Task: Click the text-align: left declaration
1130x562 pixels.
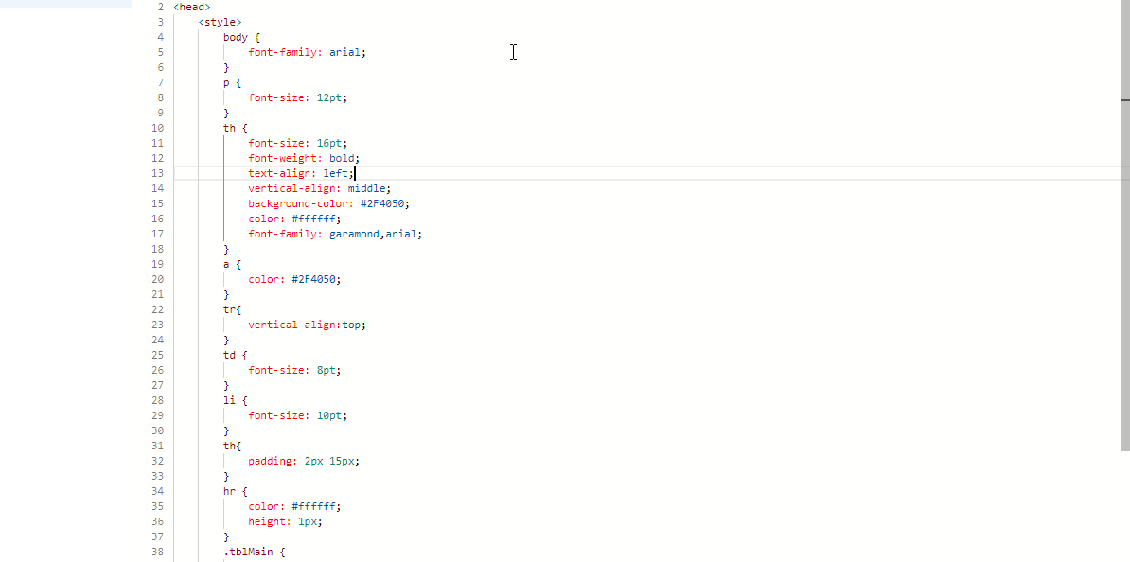Action: 298,173
